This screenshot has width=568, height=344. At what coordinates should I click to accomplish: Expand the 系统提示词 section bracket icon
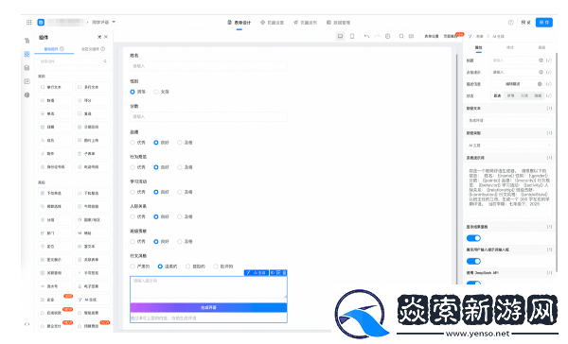click(x=549, y=158)
